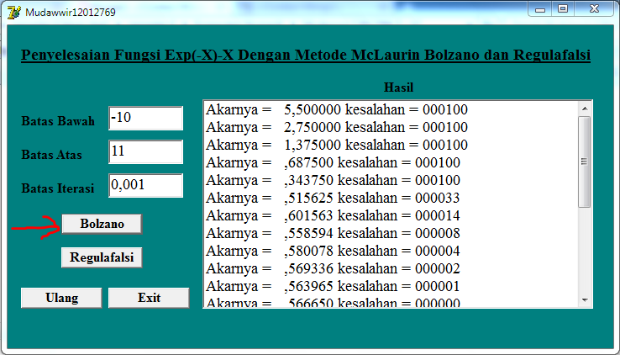Viewport: 620px width, 355px height.
Task: Select result row with Akarnya ,580078
Action: pyautogui.click(x=391, y=251)
